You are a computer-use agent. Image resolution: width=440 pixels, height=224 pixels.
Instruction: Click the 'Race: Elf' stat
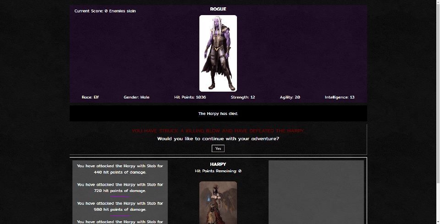[x=90, y=97]
